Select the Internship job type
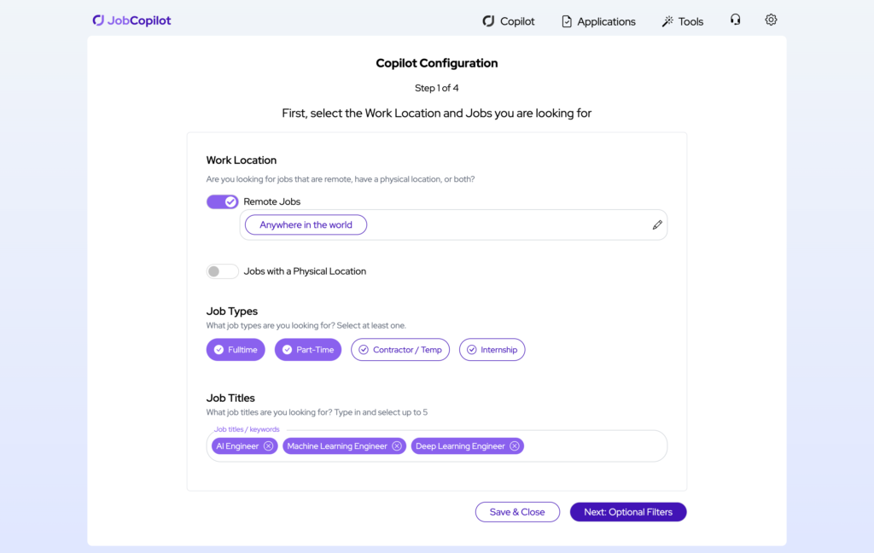The height and width of the screenshot is (553, 874). pyautogui.click(x=492, y=349)
